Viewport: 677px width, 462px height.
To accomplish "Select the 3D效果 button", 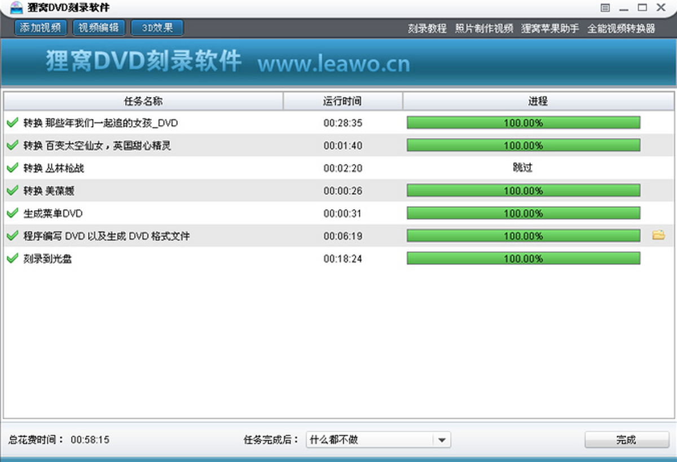I will pos(157,28).
